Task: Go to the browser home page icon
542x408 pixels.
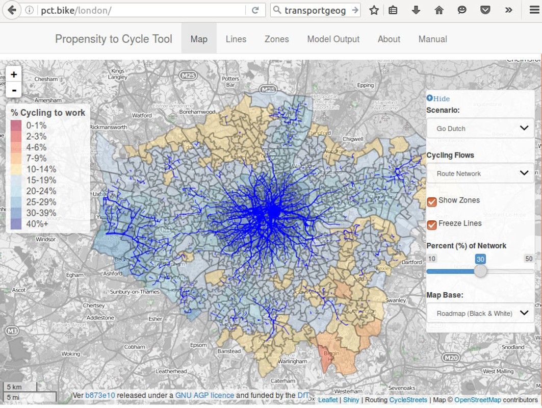Action: coord(439,10)
